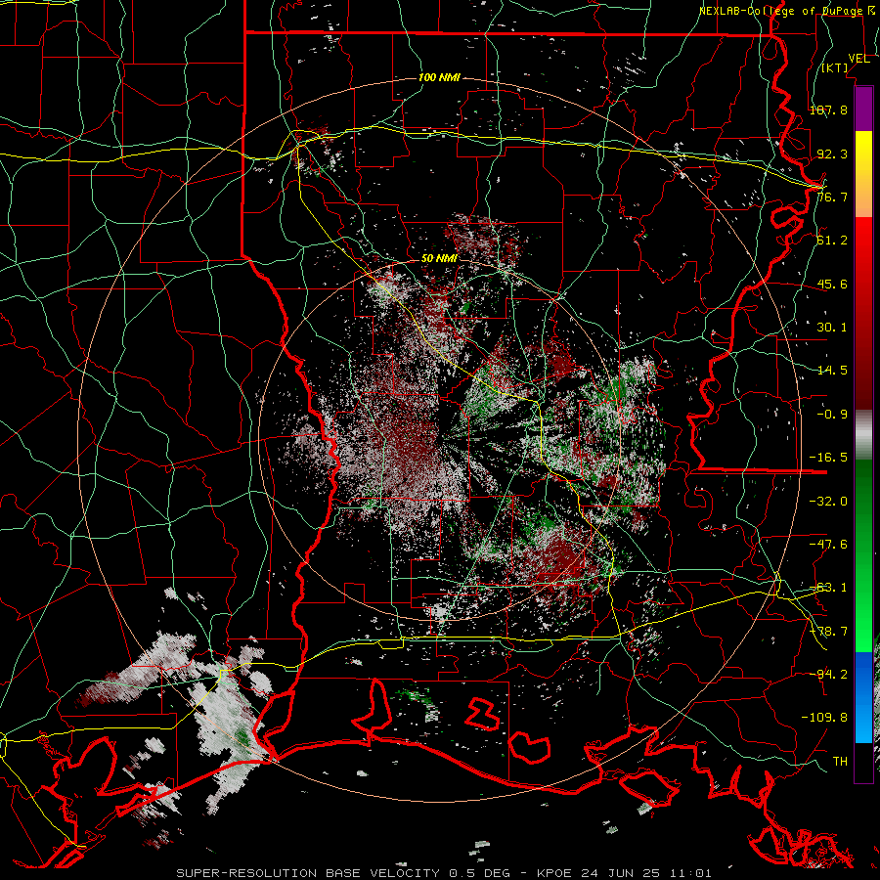
Task: Click the 30.1 velocity scale value
Action: pos(832,328)
